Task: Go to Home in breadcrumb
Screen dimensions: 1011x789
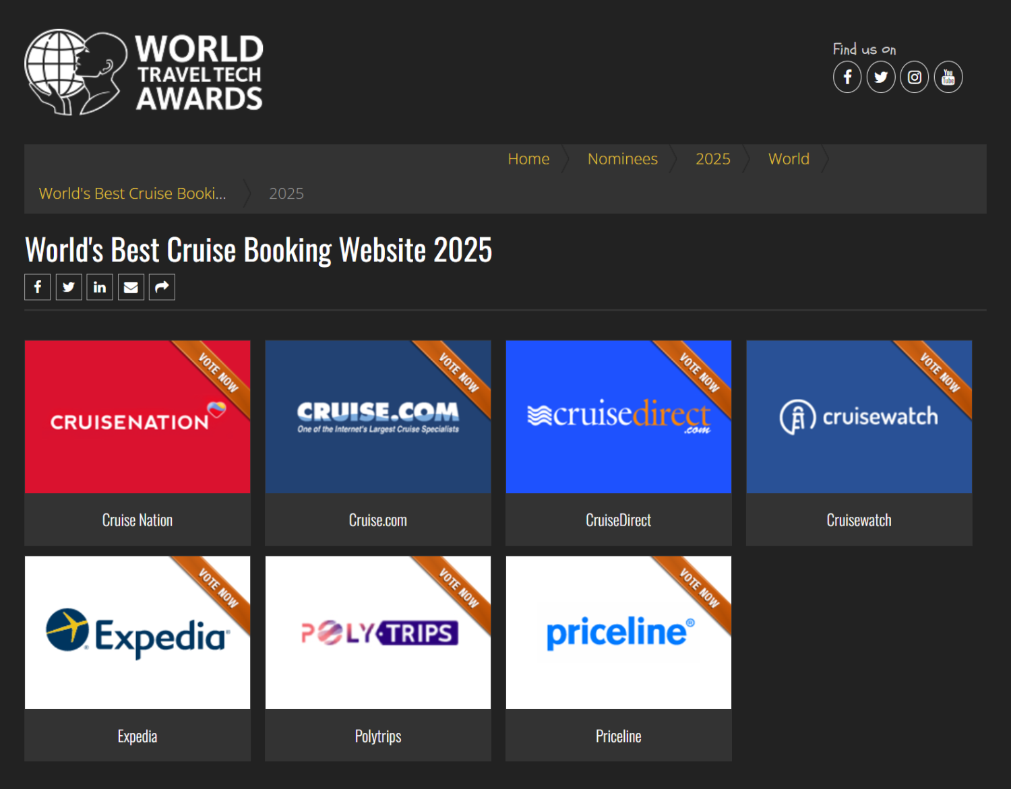Action: point(528,159)
